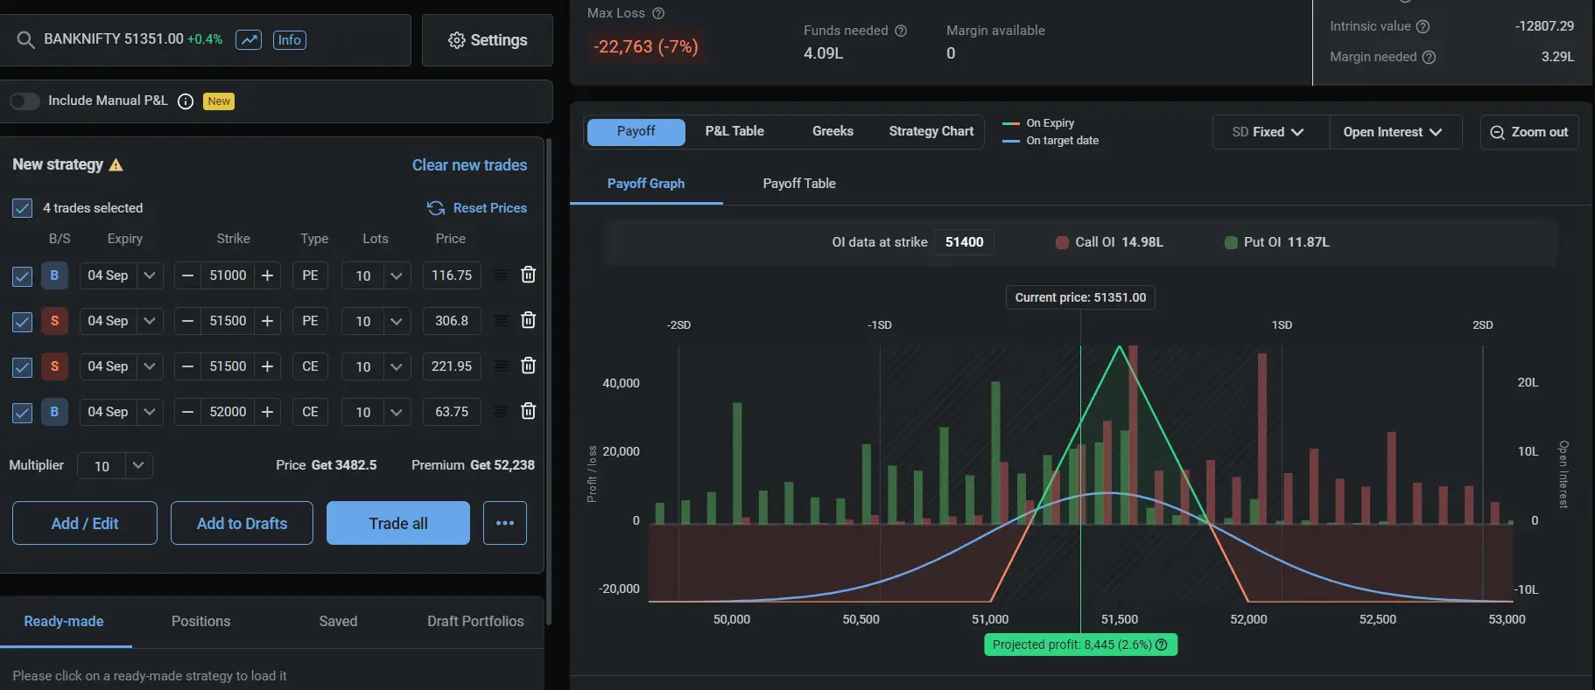Image resolution: width=1595 pixels, height=690 pixels.
Task: Click the warning triangle next to New strategy
Action: point(116,164)
